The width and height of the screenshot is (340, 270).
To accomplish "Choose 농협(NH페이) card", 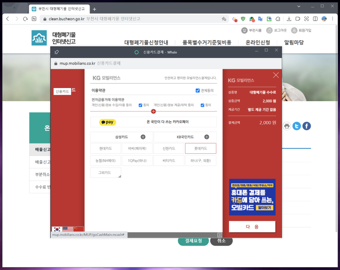I will pos(106,161).
